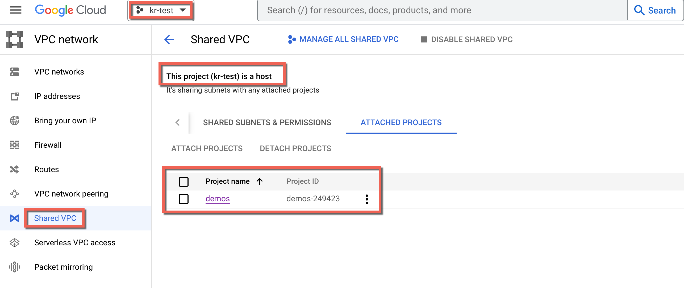The height and width of the screenshot is (288, 684).
Task: Click the Google Cloud logo
Action: tap(70, 10)
